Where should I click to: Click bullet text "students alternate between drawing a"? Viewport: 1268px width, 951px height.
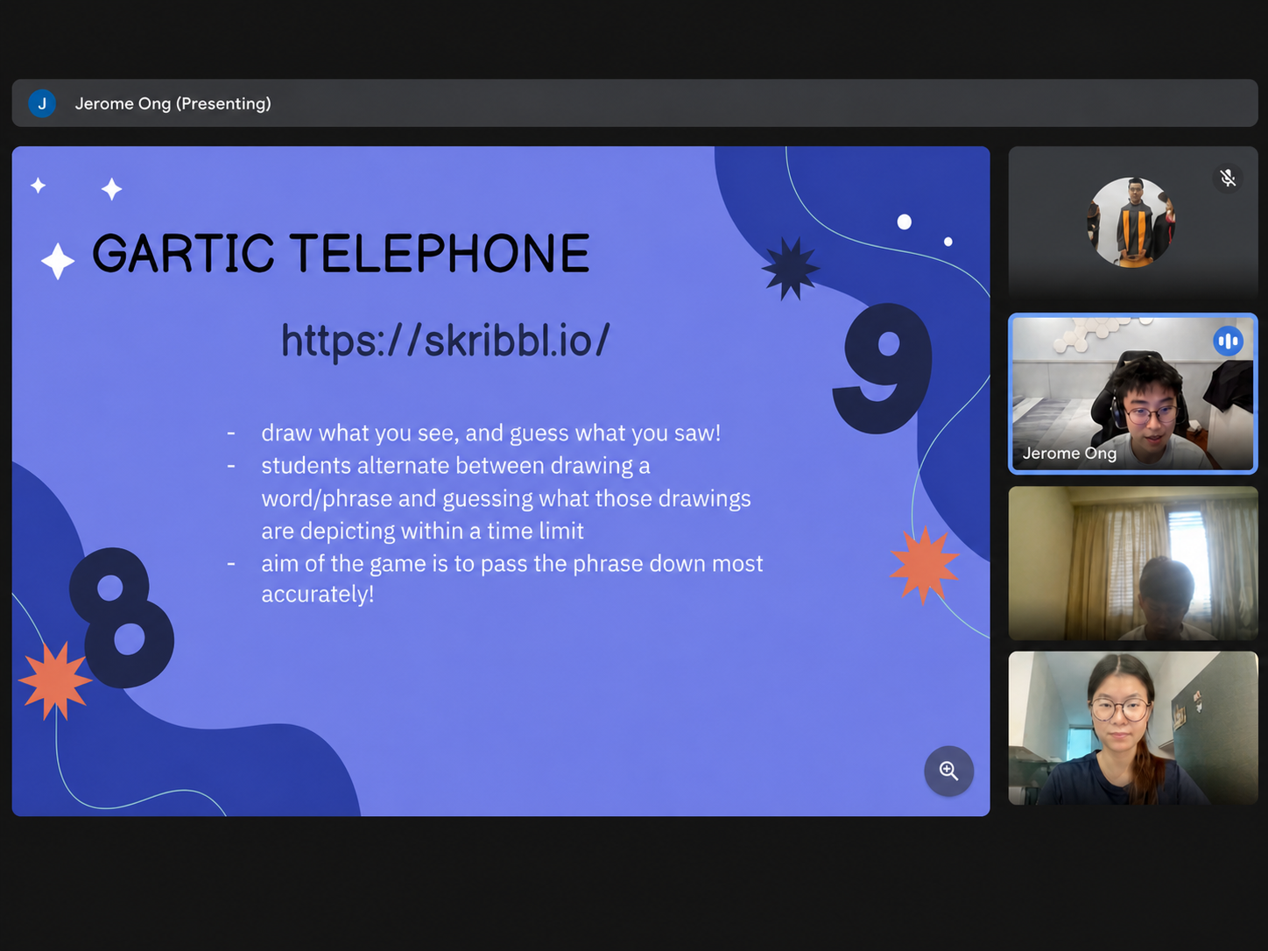(x=455, y=465)
